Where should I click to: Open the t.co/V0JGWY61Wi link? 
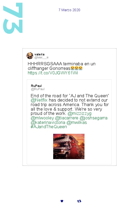click(x=53, y=73)
